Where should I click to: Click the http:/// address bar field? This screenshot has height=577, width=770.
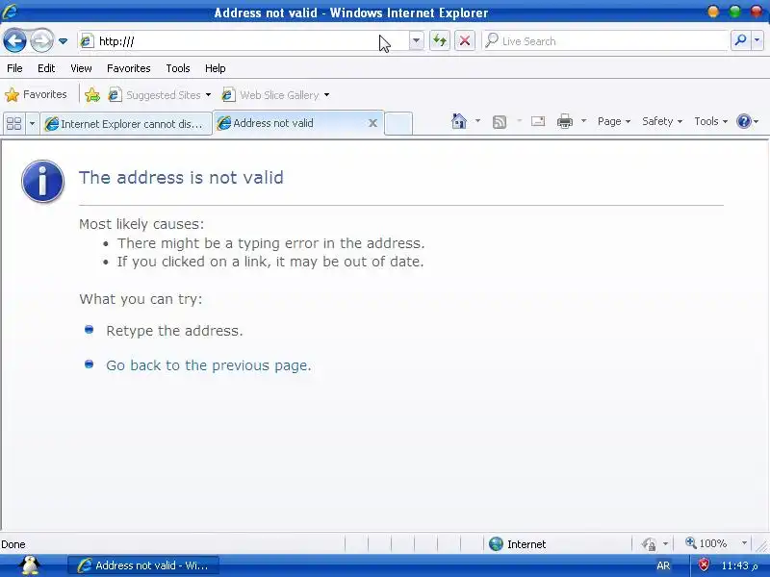244,41
